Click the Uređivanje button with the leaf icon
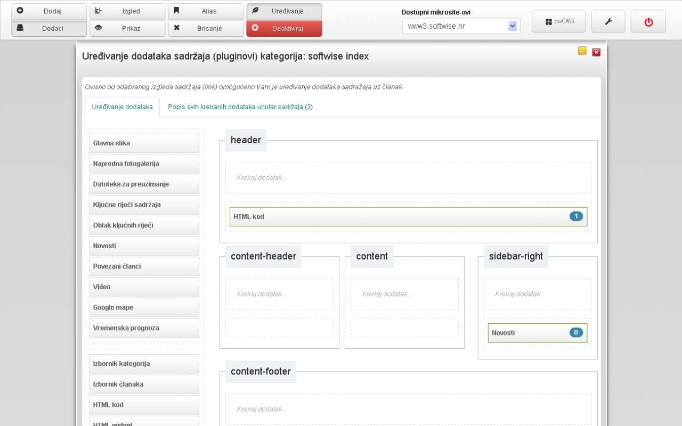Image resolution: width=682 pixels, height=426 pixels. 284,11
